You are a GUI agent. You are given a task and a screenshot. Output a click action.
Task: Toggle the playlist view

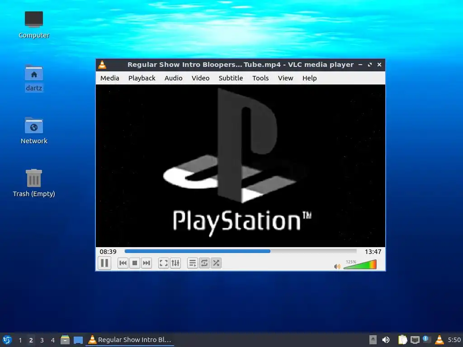193,263
